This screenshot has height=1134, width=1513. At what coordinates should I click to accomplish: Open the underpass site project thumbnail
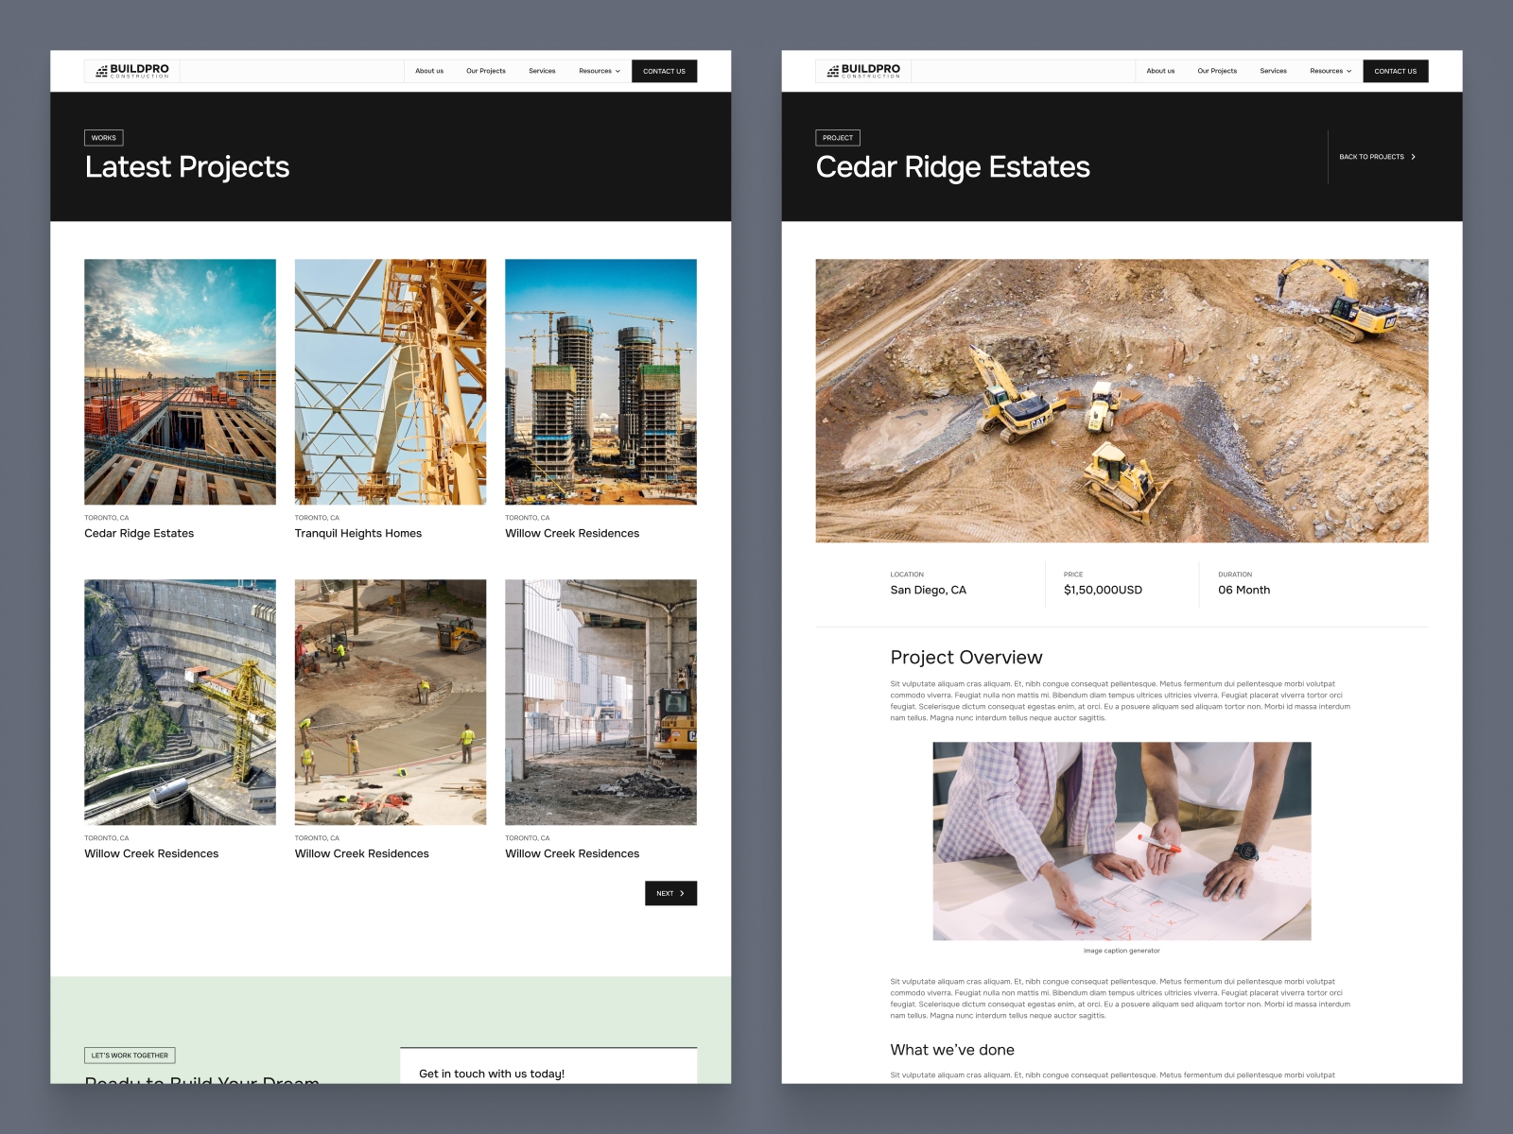click(600, 702)
